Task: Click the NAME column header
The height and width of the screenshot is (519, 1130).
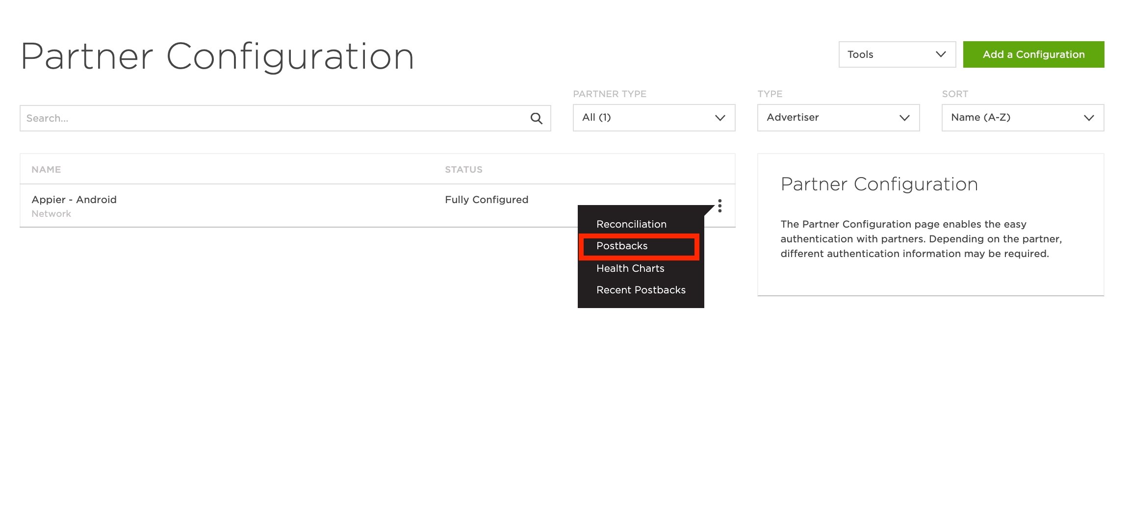Action: (46, 170)
